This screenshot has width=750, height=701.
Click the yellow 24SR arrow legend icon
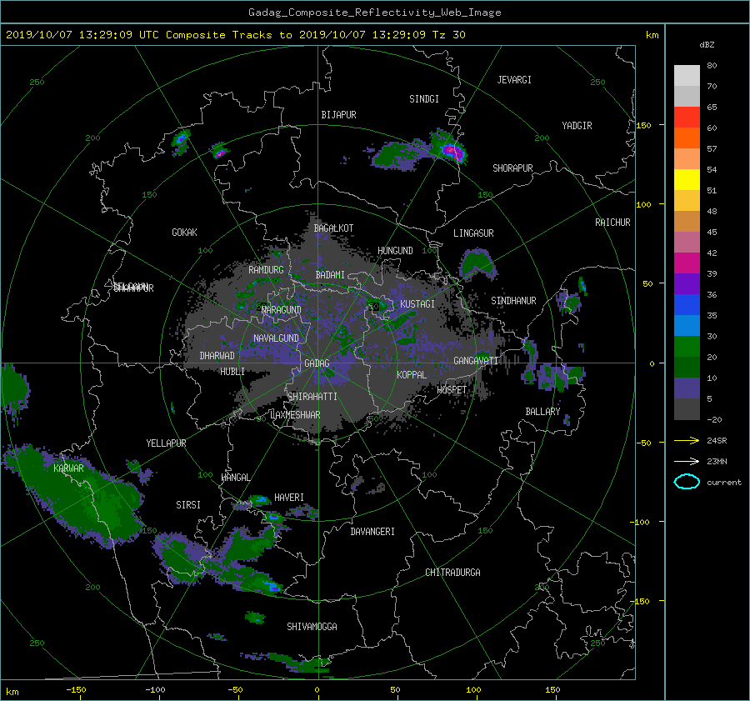(x=687, y=440)
